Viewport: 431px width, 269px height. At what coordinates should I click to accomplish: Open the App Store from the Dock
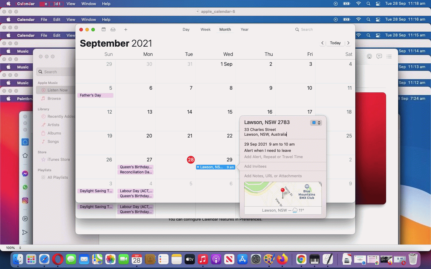[242, 259]
